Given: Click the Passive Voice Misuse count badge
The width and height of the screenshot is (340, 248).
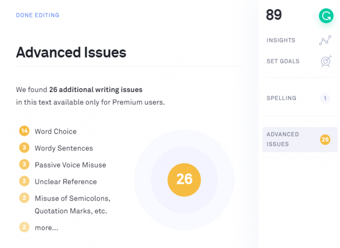Looking at the screenshot, I should (x=24, y=164).
